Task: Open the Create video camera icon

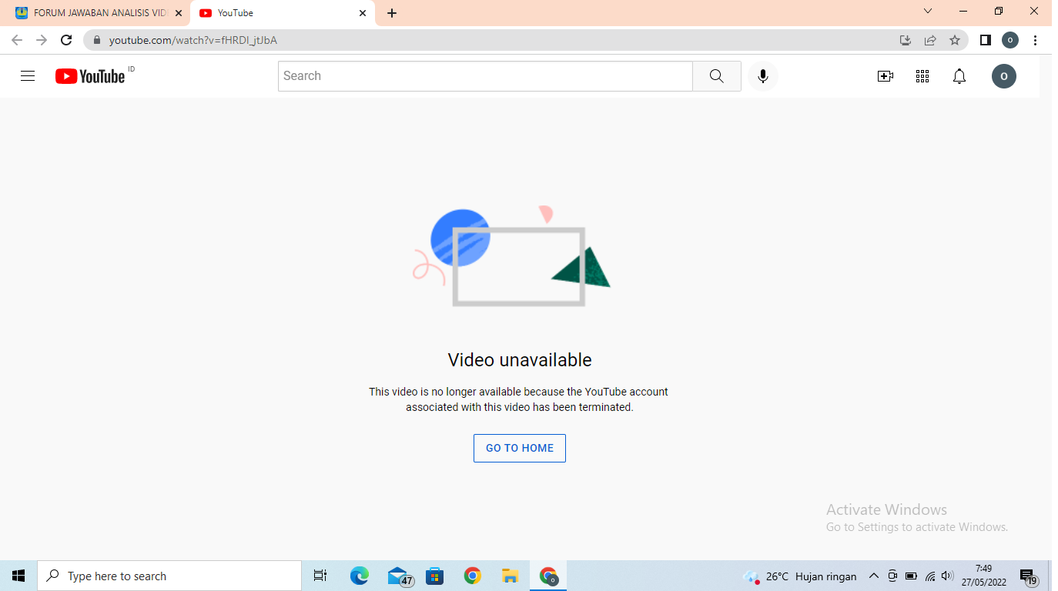Action: (885, 76)
